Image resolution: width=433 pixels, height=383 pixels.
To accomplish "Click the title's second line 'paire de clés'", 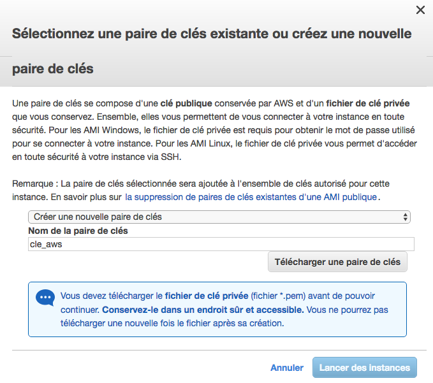I will click(53, 69).
